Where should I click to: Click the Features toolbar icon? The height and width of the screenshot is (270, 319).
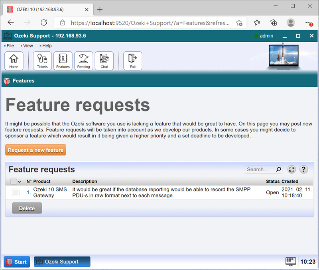pyautogui.click(x=63, y=61)
